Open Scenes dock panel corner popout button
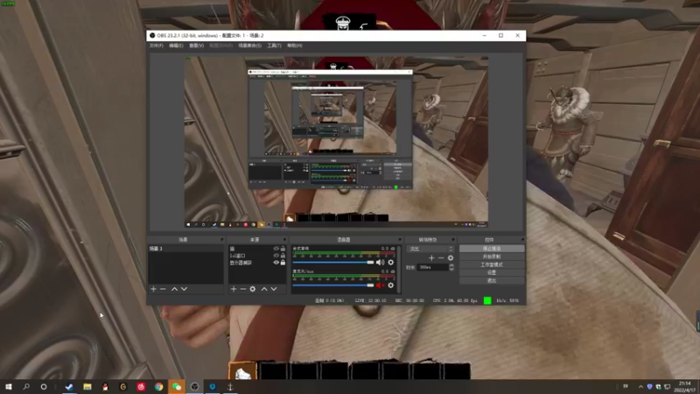Viewport: 700px width, 394px height. [x=221, y=240]
